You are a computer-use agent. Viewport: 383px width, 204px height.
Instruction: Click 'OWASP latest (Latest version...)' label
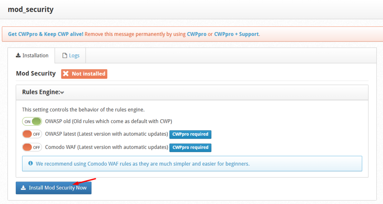107,134
